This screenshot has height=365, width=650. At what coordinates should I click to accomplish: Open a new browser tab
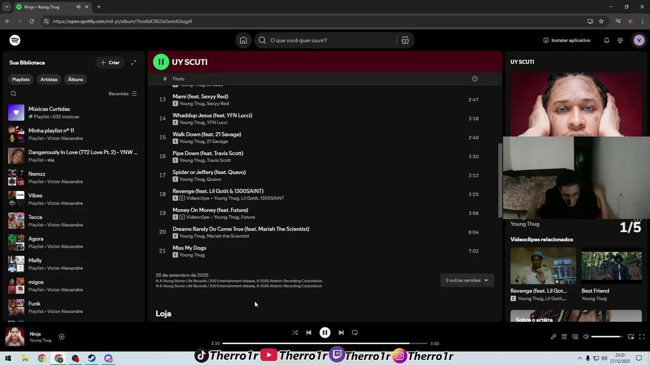coord(99,7)
